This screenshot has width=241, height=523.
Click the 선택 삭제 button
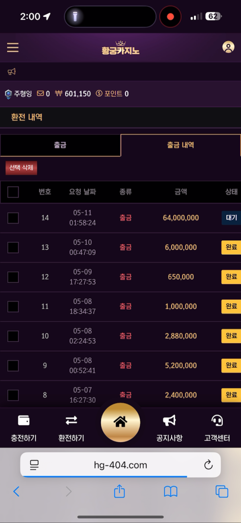coord(21,168)
